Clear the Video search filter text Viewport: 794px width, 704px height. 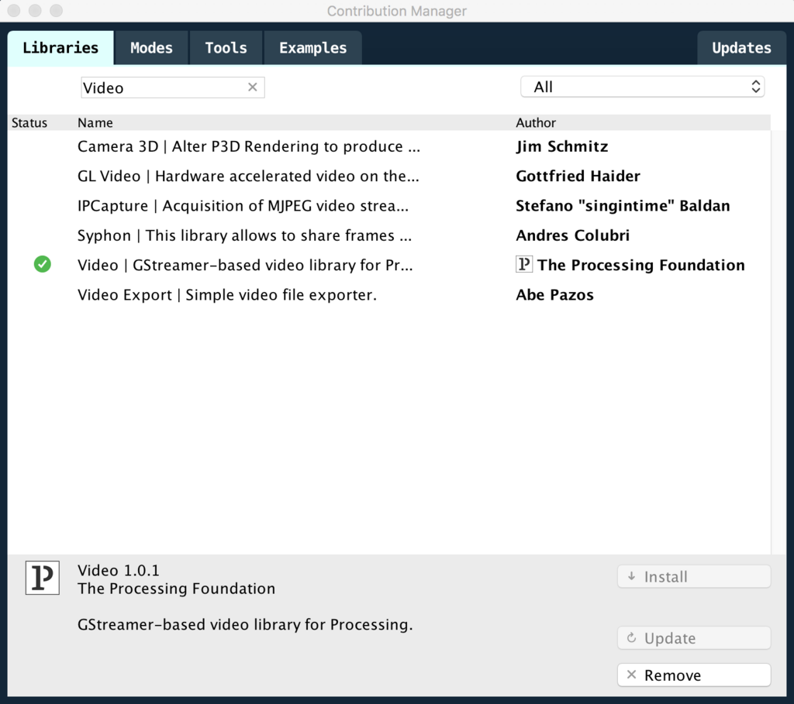pyautogui.click(x=252, y=87)
